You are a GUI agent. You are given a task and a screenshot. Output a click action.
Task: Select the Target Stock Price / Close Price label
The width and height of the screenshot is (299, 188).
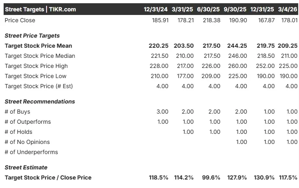pyautogui.click(x=48, y=177)
